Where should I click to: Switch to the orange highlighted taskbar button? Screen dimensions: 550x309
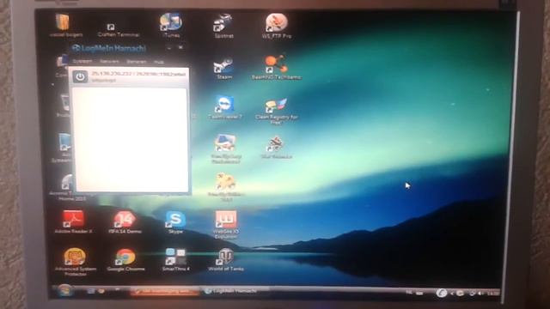tap(166, 291)
